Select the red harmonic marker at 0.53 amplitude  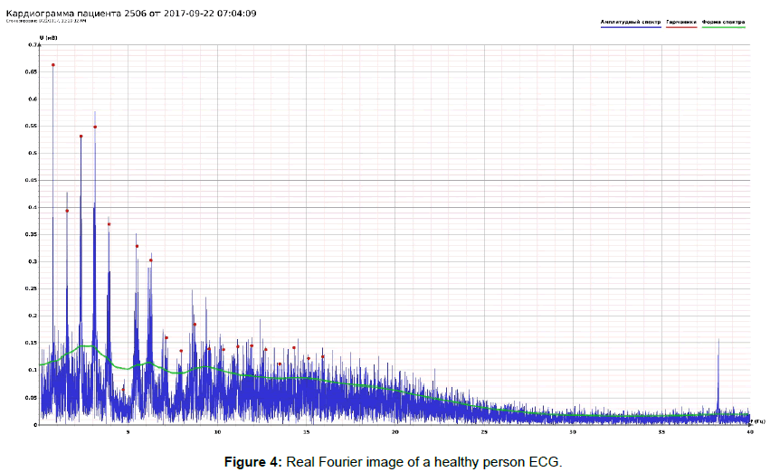pos(81,137)
